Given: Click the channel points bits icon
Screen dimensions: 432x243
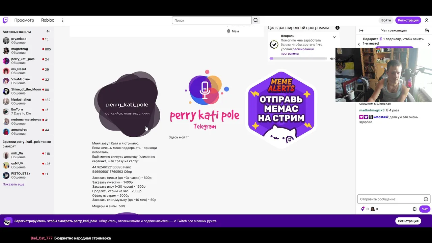Looking at the screenshot, I should (x=363, y=209).
